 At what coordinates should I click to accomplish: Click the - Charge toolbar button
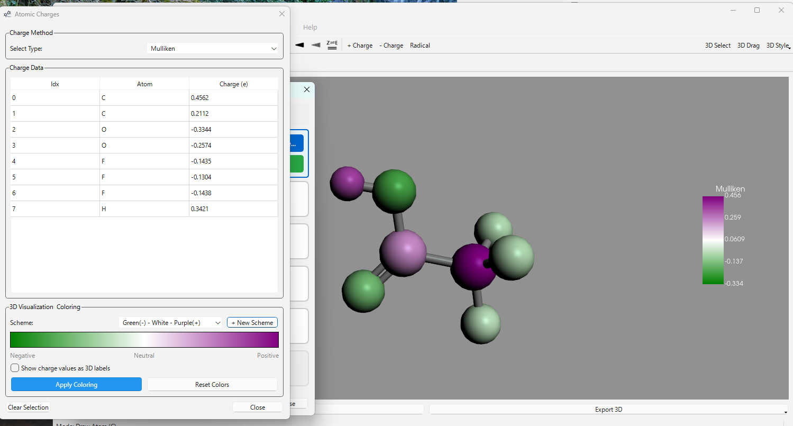pos(391,46)
